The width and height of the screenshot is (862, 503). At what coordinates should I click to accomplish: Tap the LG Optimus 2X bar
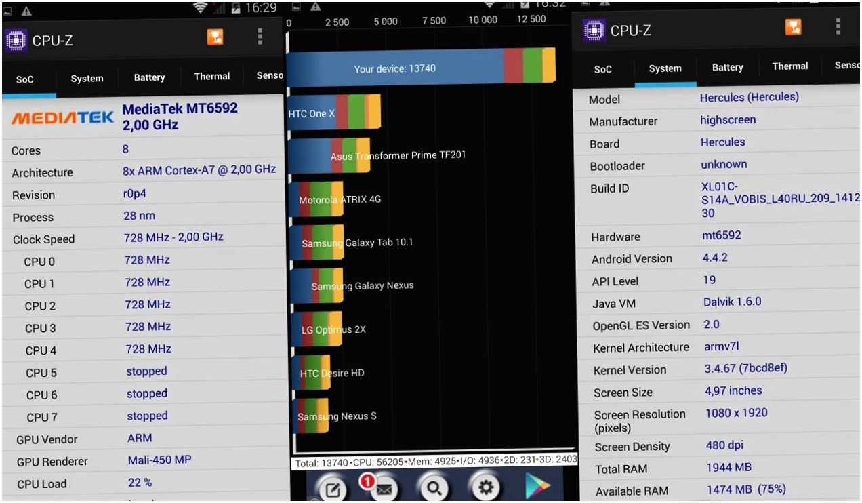click(x=316, y=329)
